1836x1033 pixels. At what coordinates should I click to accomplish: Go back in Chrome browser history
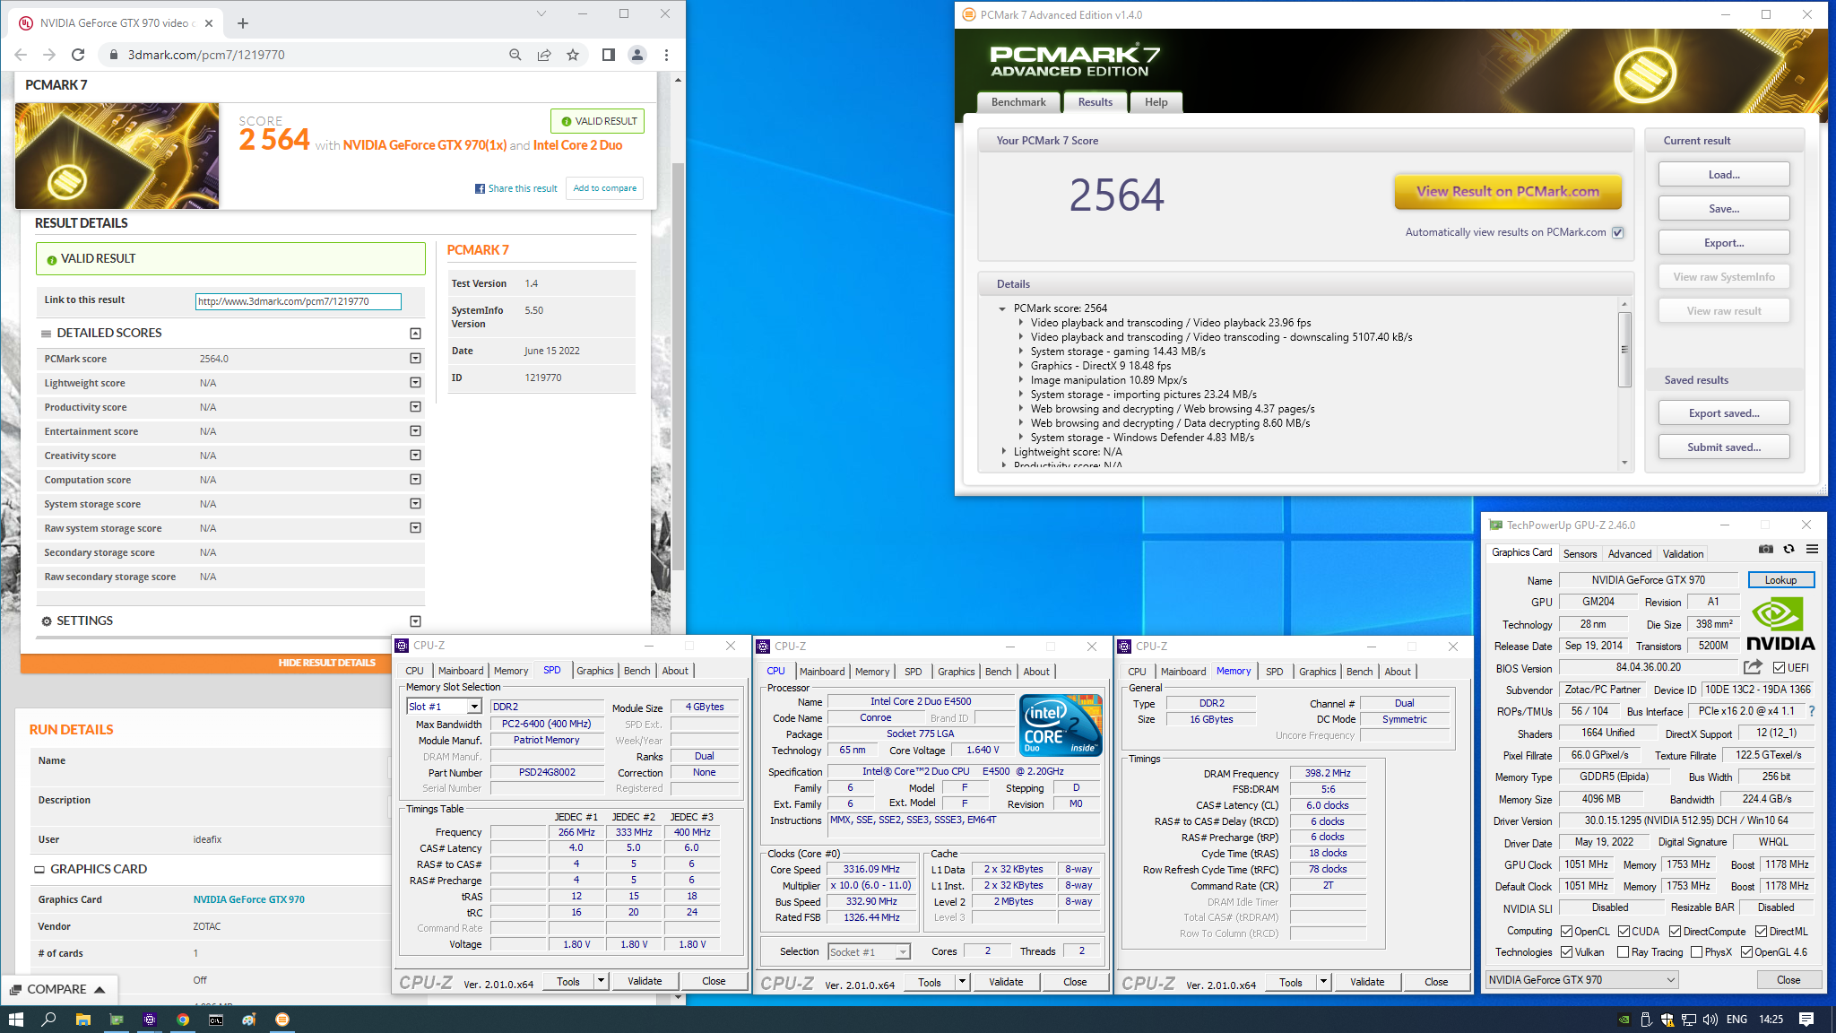pyautogui.click(x=21, y=55)
